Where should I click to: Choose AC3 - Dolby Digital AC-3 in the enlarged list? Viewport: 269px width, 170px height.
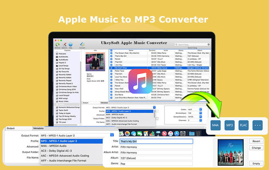(x=71, y=151)
